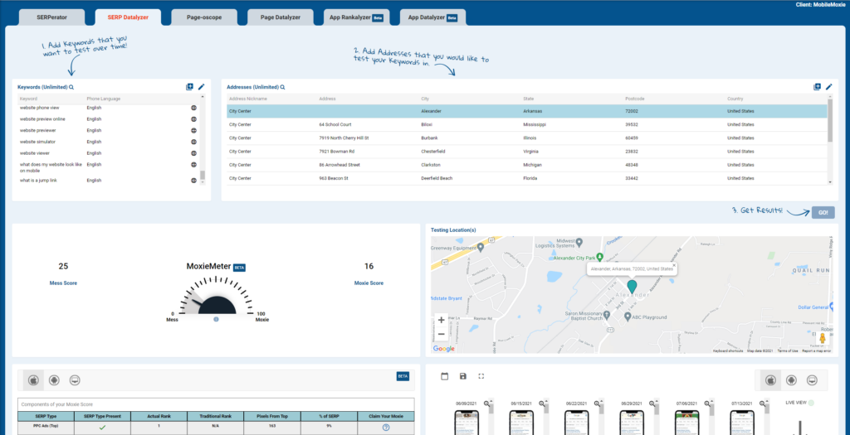The image size is (850, 435).
Task: Close the Alexander, Arkansas map info popup
Action: (674, 265)
